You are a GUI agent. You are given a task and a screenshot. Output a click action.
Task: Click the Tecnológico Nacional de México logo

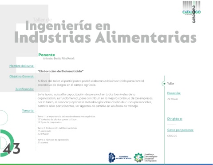coord(120,157)
